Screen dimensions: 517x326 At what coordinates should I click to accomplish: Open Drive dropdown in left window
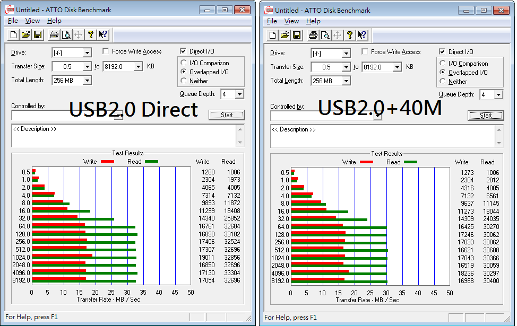(x=87, y=52)
